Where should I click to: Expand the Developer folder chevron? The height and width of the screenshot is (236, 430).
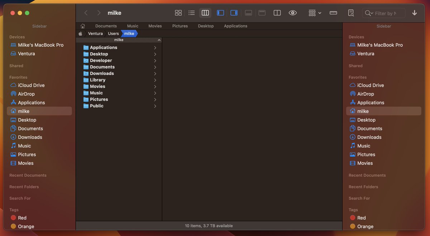155,61
